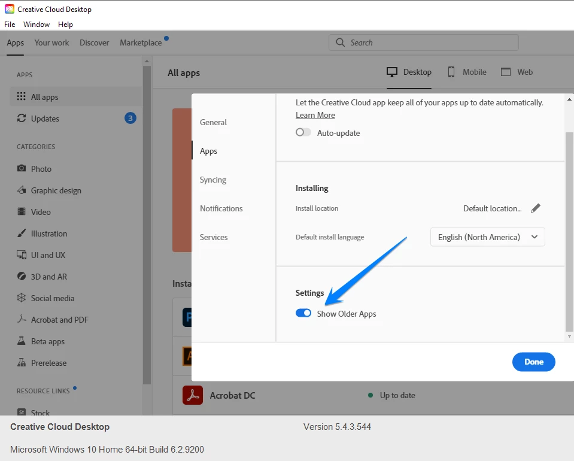Enable the Auto-update toggle
This screenshot has width=574, height=461.
303,132
